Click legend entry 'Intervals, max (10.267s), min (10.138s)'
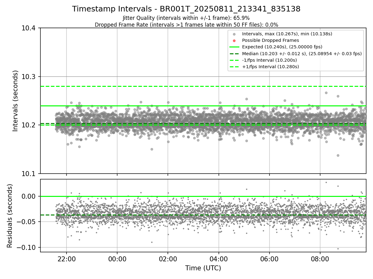Viewport: 373px width, 279px height. (x=287, y=34)
